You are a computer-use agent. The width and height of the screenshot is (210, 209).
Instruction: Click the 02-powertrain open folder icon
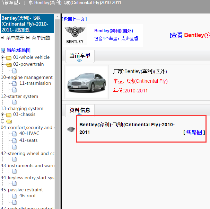pyautogui.click(x=9, y=65)
